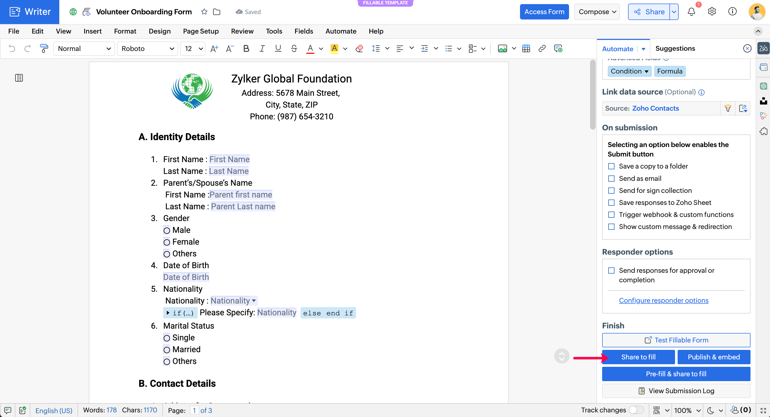Switch to the Suggestions tab
The image size is (770, 417).
675,48
